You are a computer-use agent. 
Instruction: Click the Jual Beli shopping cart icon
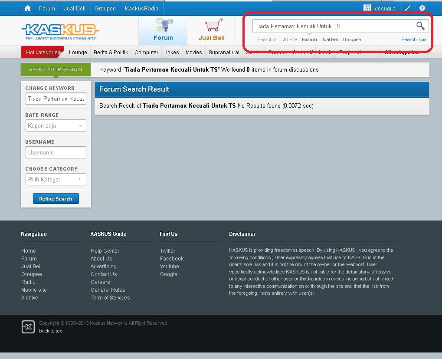(214, 25)
